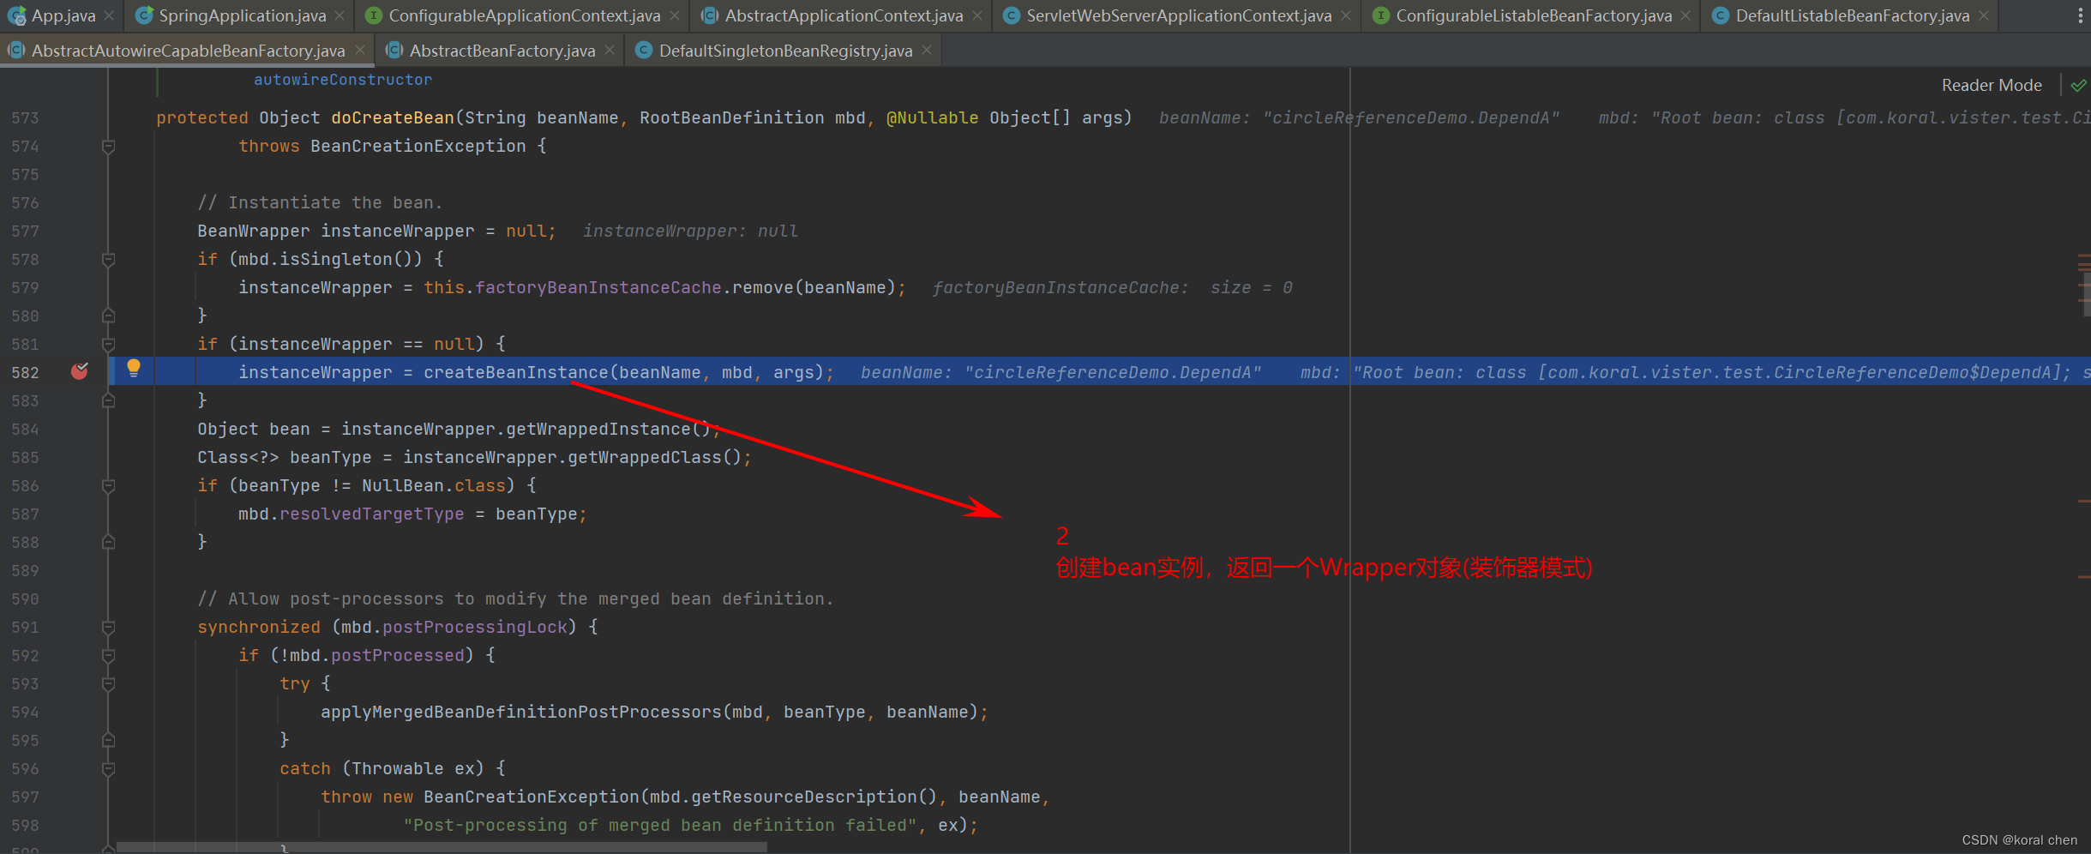
Task: Collapse the fold marker at line 588
Action: pos(108,542)
